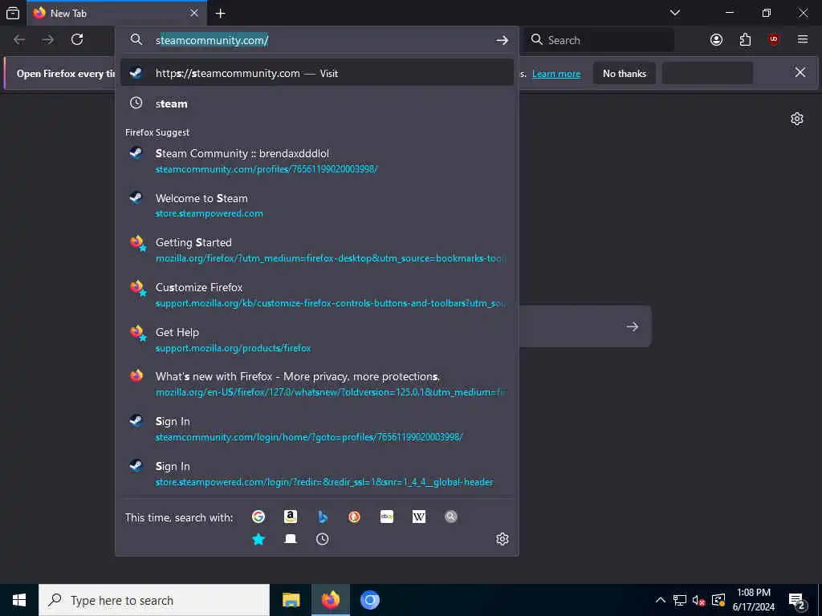
Task: Open Sign In steamcommunity.com login suggestion
Action: coord(316,428)
